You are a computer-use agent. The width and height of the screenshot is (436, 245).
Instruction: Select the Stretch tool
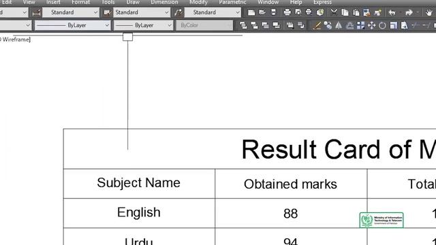point(404,26)
